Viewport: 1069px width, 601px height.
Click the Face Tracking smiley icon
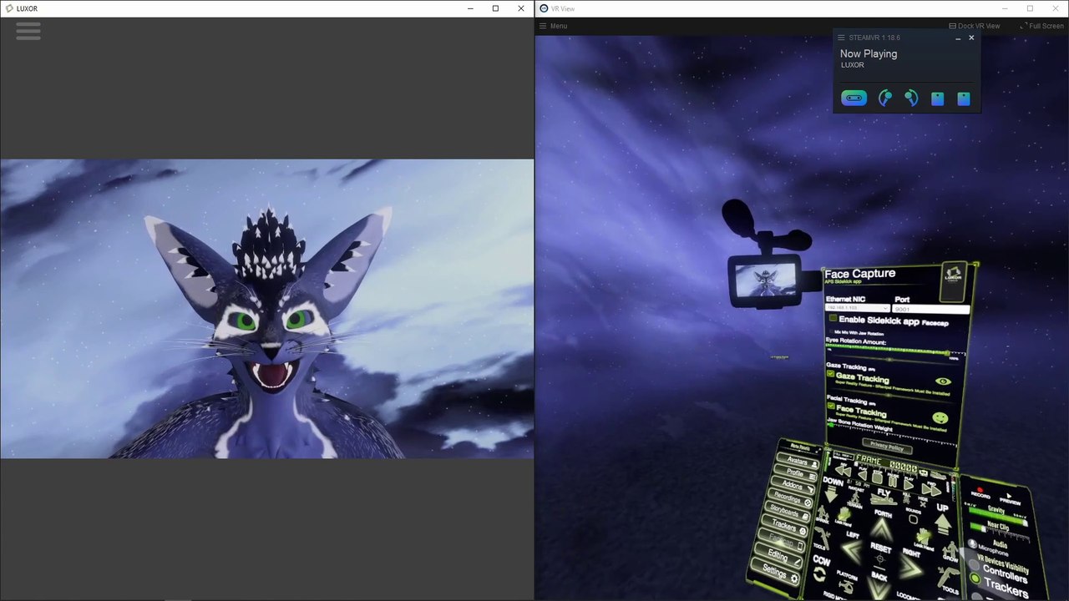(940, 417)
